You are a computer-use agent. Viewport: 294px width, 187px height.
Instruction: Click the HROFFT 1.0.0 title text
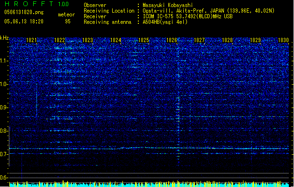pos(36,4)
